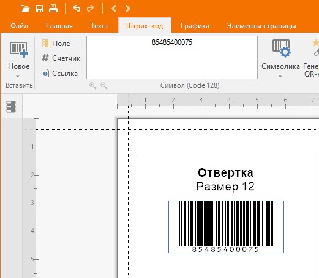This screenshot has width=319, height=278.
Task: Redo the last undone action
Action: tap(90, 9)
